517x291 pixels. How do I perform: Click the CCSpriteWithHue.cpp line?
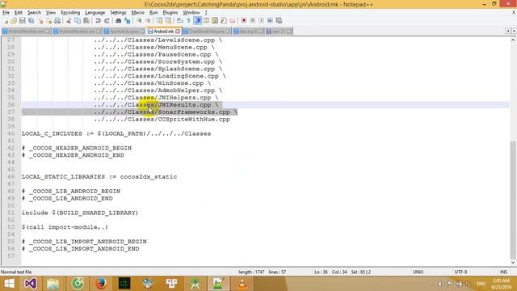pyautogui.click(x=162, y=120)
